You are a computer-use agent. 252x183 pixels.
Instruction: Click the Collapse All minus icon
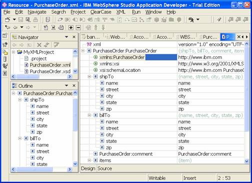tap(78, 27)
